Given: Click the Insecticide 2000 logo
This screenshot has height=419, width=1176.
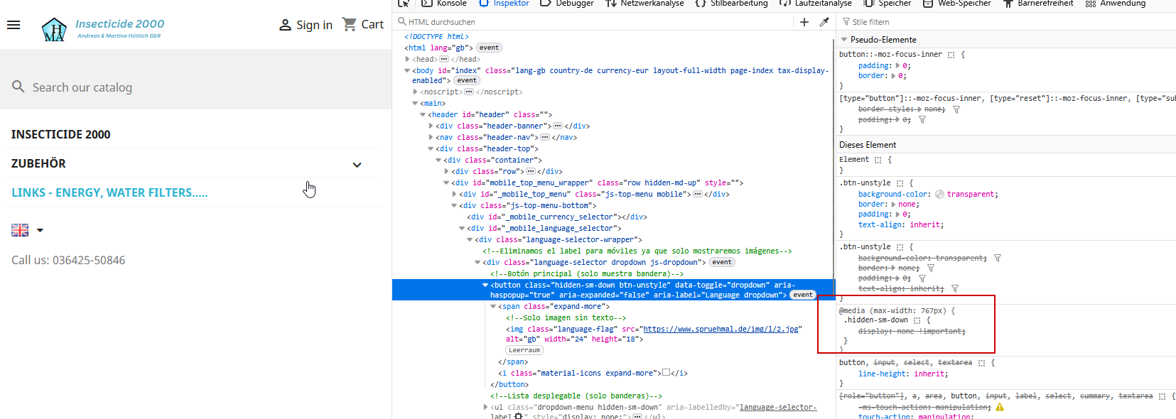Looking at the screenshot, I should point(103,29).
